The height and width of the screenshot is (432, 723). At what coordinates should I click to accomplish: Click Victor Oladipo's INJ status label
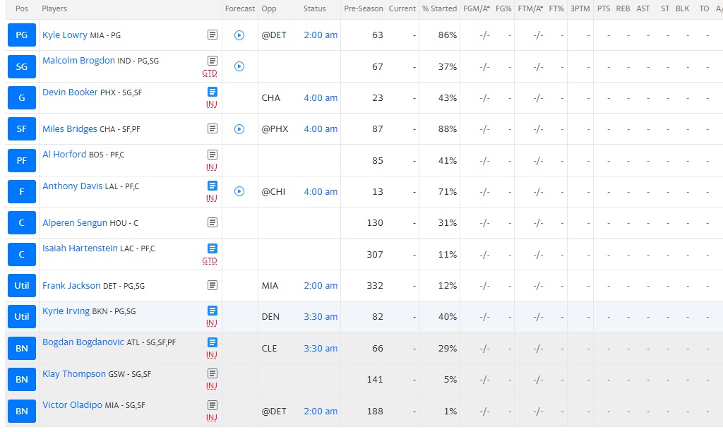(x=212, y=417)
